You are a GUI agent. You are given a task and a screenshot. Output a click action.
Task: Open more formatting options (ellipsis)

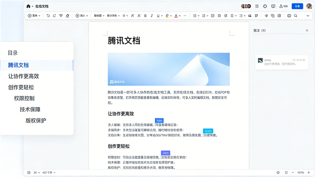coord(185,16)
